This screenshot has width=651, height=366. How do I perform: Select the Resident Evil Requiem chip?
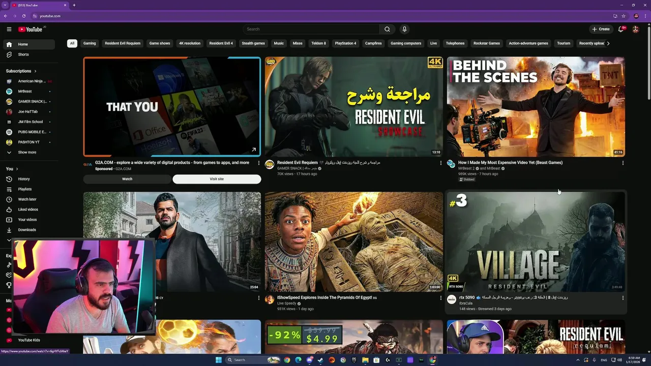tap(123, 43)
